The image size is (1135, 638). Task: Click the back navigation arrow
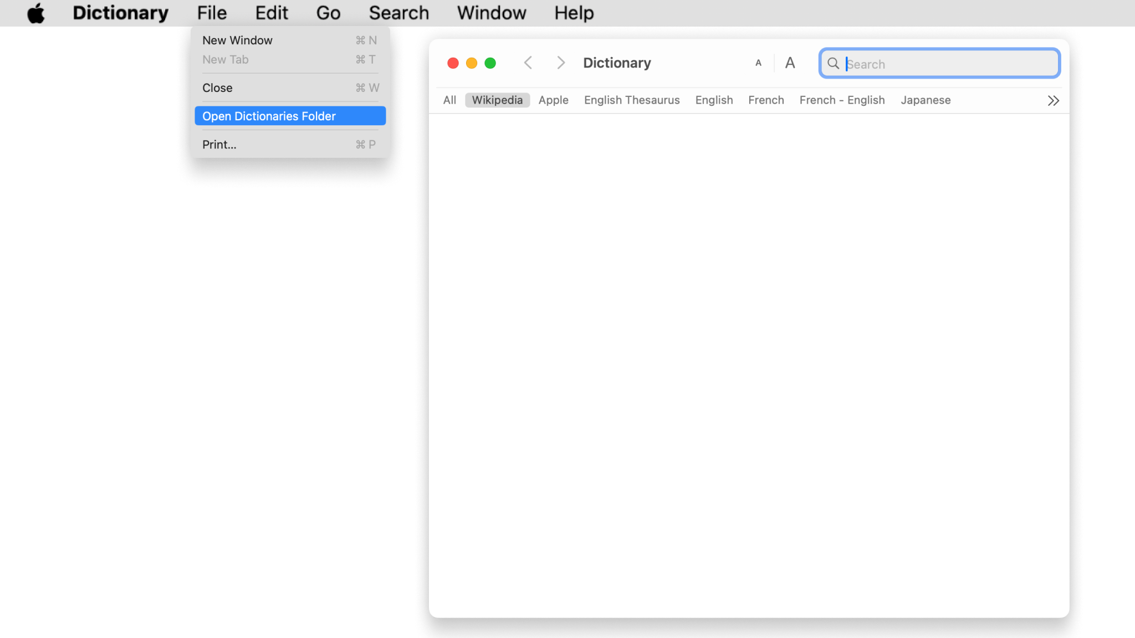528,63
